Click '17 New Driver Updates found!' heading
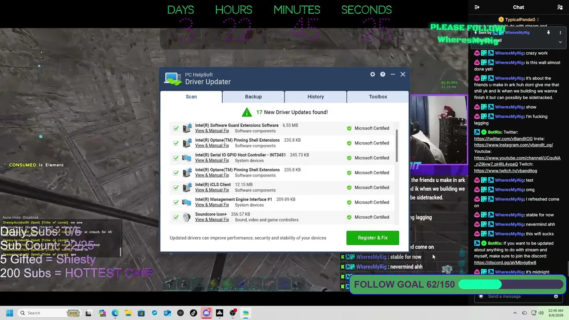 click(x=292, y=112)
